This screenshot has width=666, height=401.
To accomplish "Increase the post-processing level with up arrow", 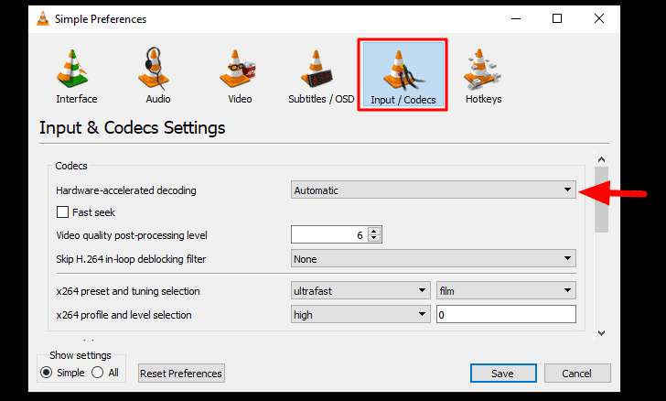I will click(374, 232).
